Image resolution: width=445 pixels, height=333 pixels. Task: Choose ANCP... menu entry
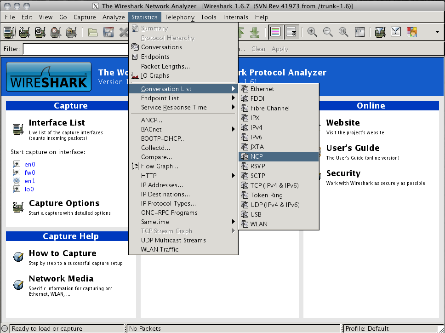(x=183, y=120)
